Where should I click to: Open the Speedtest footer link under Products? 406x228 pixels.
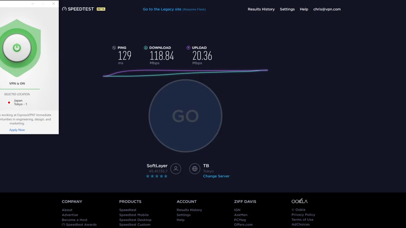(128, 210)
